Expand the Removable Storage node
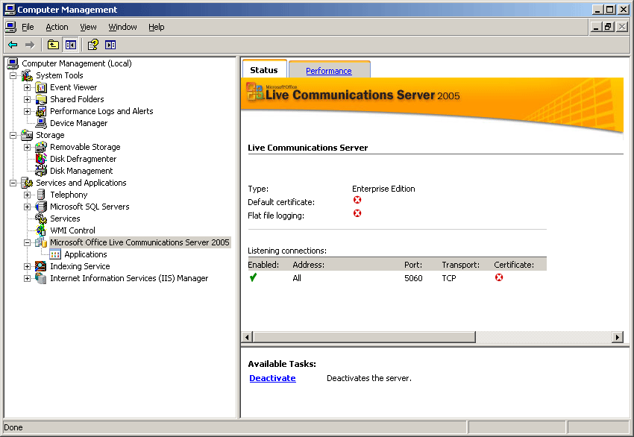Screen dimensions: 634x437 point(27,147)
